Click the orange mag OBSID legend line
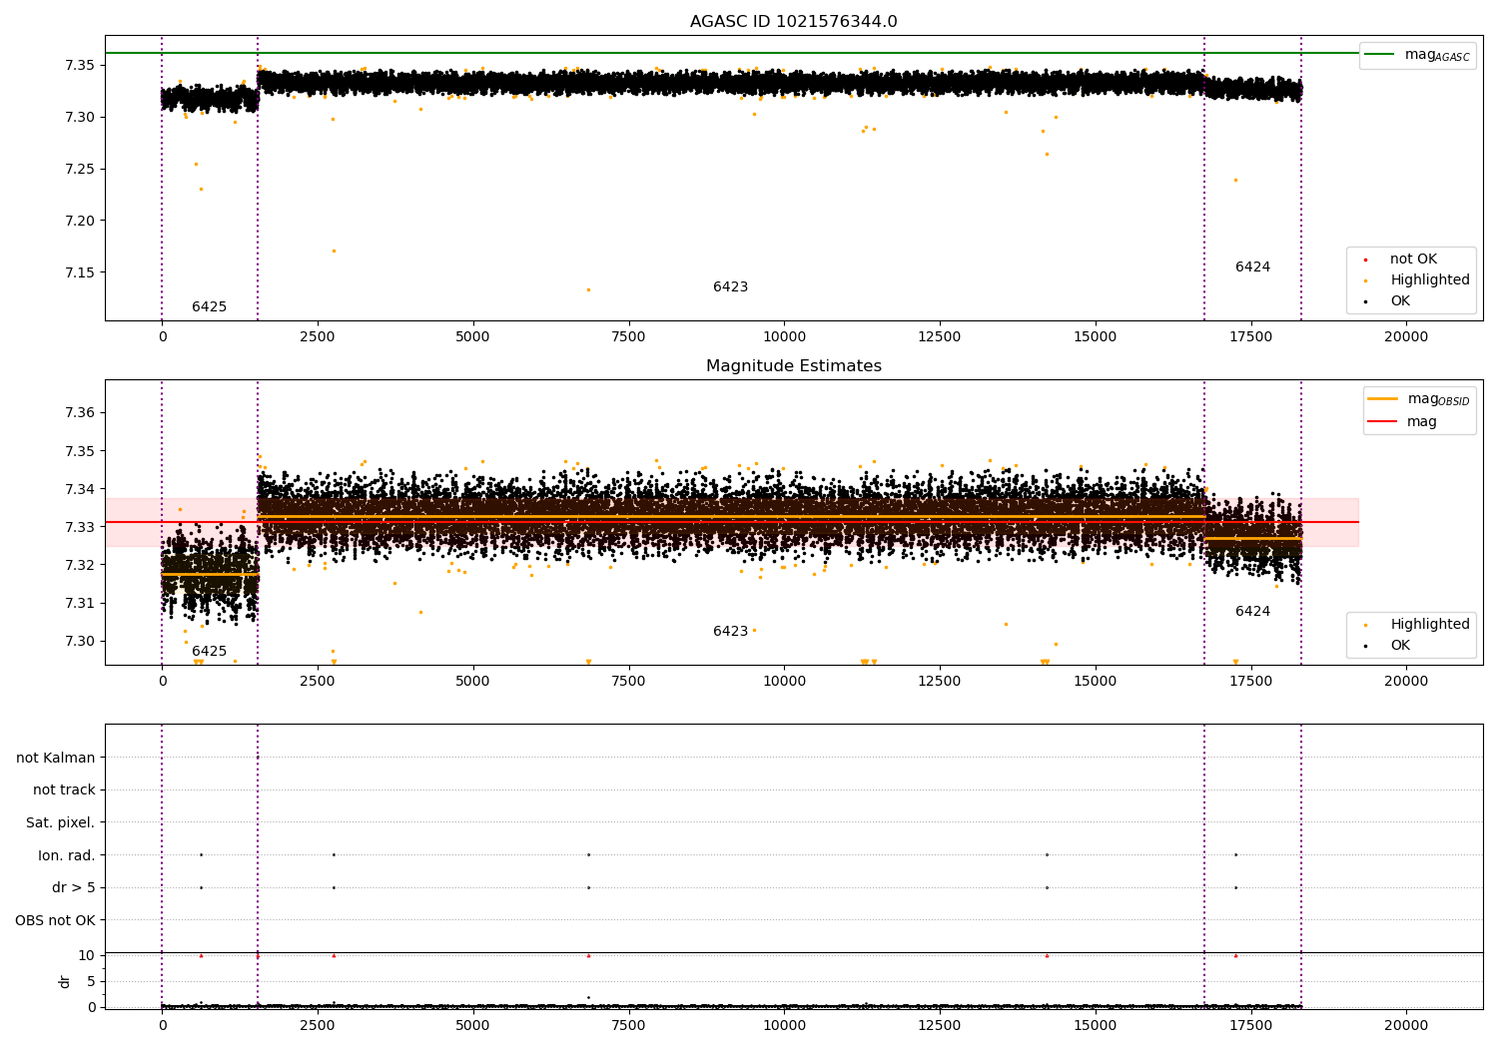Screen dimensions: 1498x1048 point(1382,399)
